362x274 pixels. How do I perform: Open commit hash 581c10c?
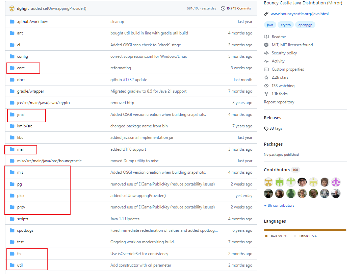point(193,8)
